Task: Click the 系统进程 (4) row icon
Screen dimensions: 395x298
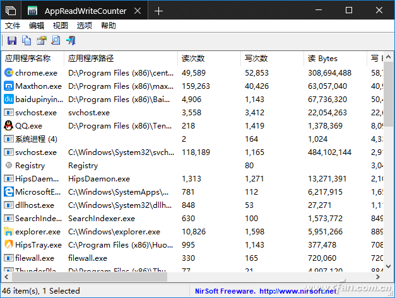Action: pyautogui.click(x=9, y=139)
